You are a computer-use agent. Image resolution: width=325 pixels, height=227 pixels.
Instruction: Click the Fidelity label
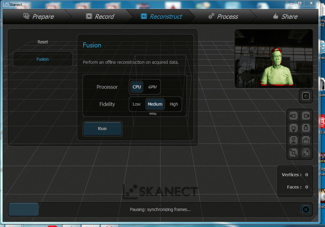click(x=107, y=104)
